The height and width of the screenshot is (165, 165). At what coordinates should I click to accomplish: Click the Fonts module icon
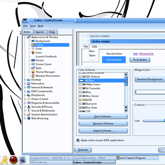[x=33, y=49]
